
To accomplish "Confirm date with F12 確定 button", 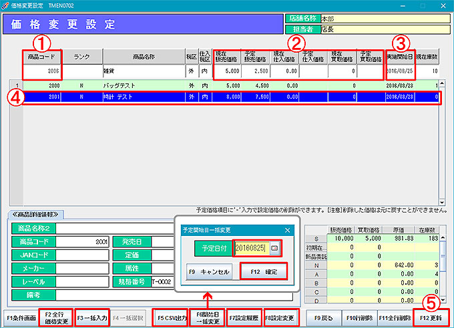I will [x=264, y=271].
